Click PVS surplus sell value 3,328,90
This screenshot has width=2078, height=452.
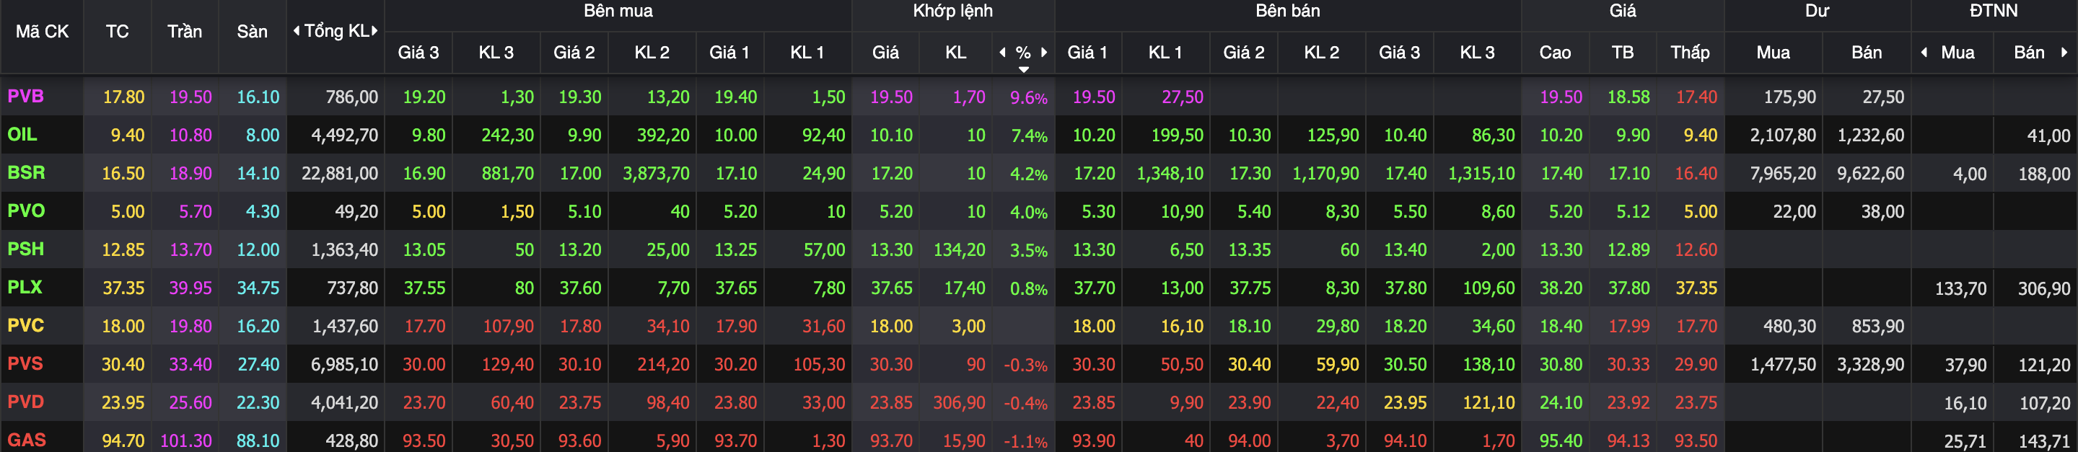click(x=1871, y=364)
